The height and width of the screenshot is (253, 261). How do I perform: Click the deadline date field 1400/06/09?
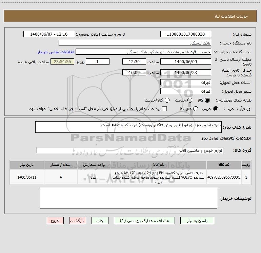click(186, 61)
